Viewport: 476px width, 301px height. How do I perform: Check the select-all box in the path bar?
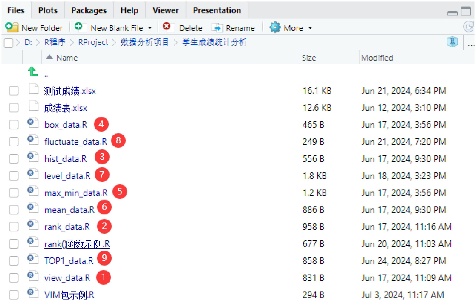pos(8,43)
